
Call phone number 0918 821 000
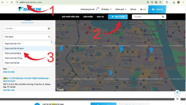(x=9, y=90)
